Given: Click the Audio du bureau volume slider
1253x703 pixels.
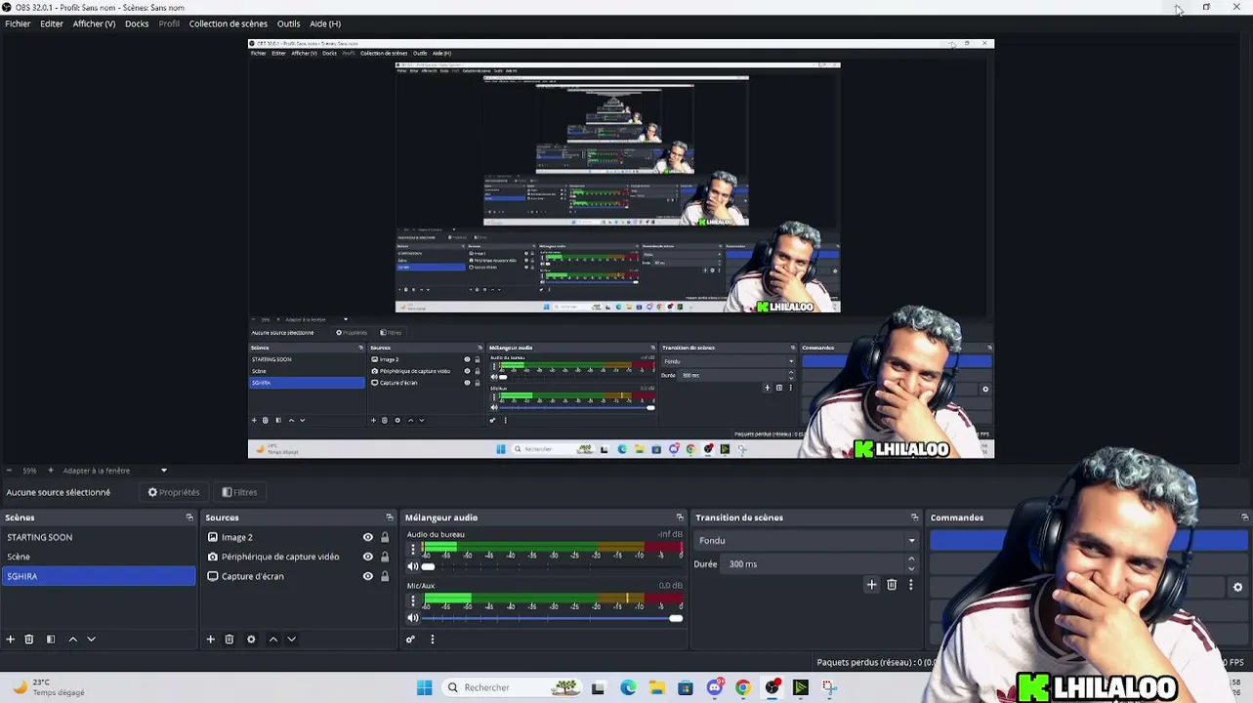Looking at the screenshot, I should (552, 566).
